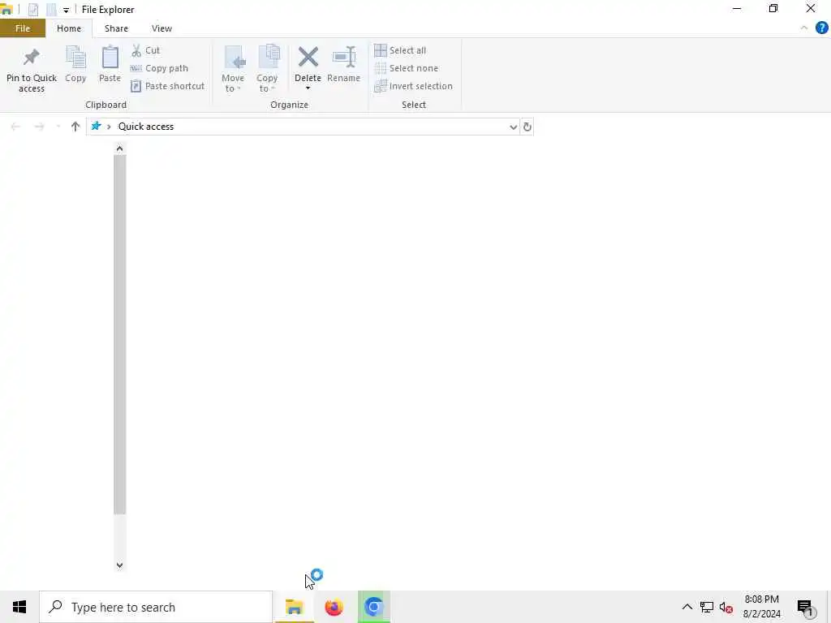Click the taskbar search box

pyautogui.click(x=156, y=607)
